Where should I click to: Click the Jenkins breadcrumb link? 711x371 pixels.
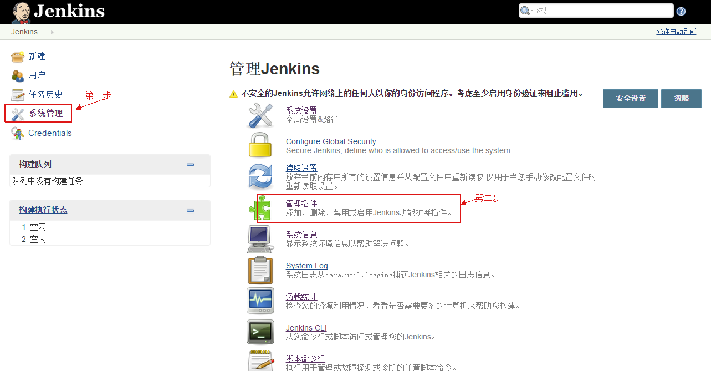[x=24, y=32]
